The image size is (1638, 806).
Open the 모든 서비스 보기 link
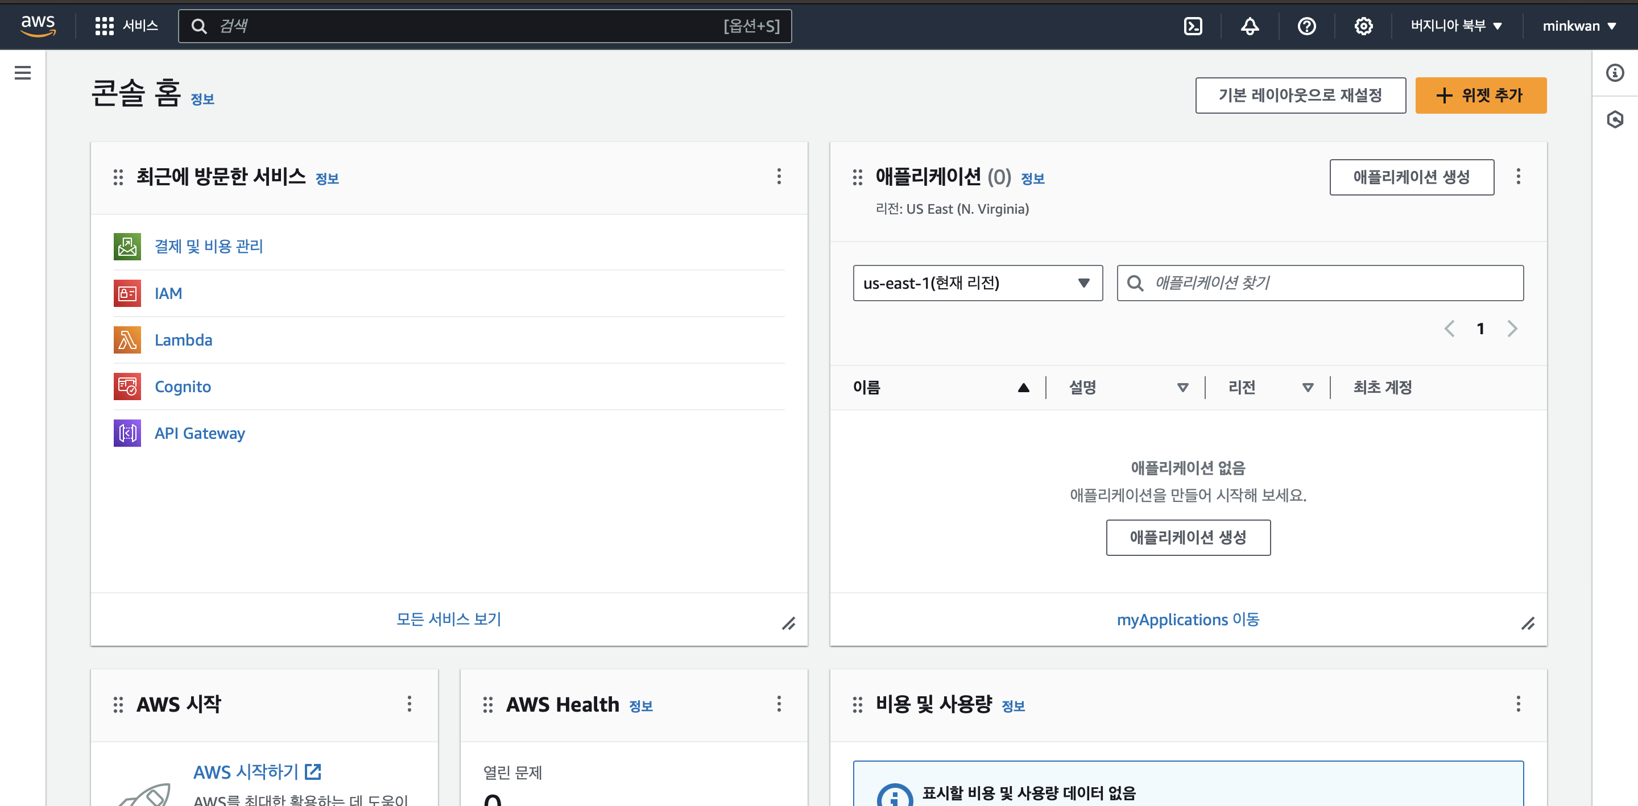[449, 619]
